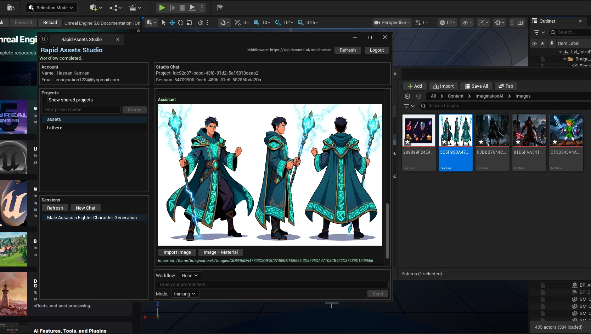
Task: Open viewport settings gear menu
Action: [500, 23]
